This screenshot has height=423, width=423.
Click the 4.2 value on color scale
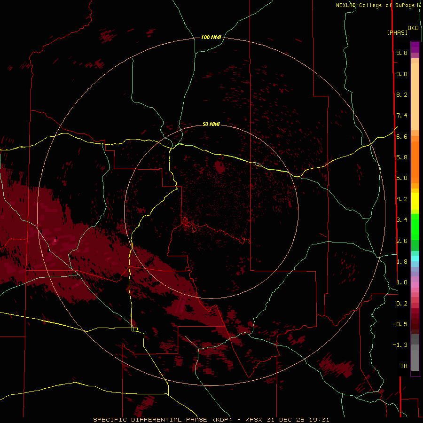coord(402,199)
